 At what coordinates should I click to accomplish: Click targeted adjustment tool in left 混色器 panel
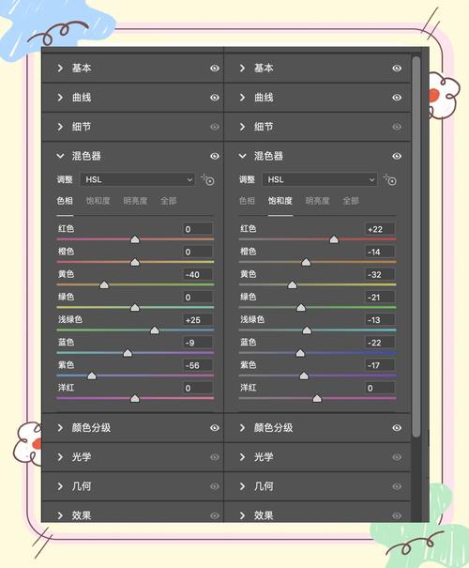tap(208, 179)
